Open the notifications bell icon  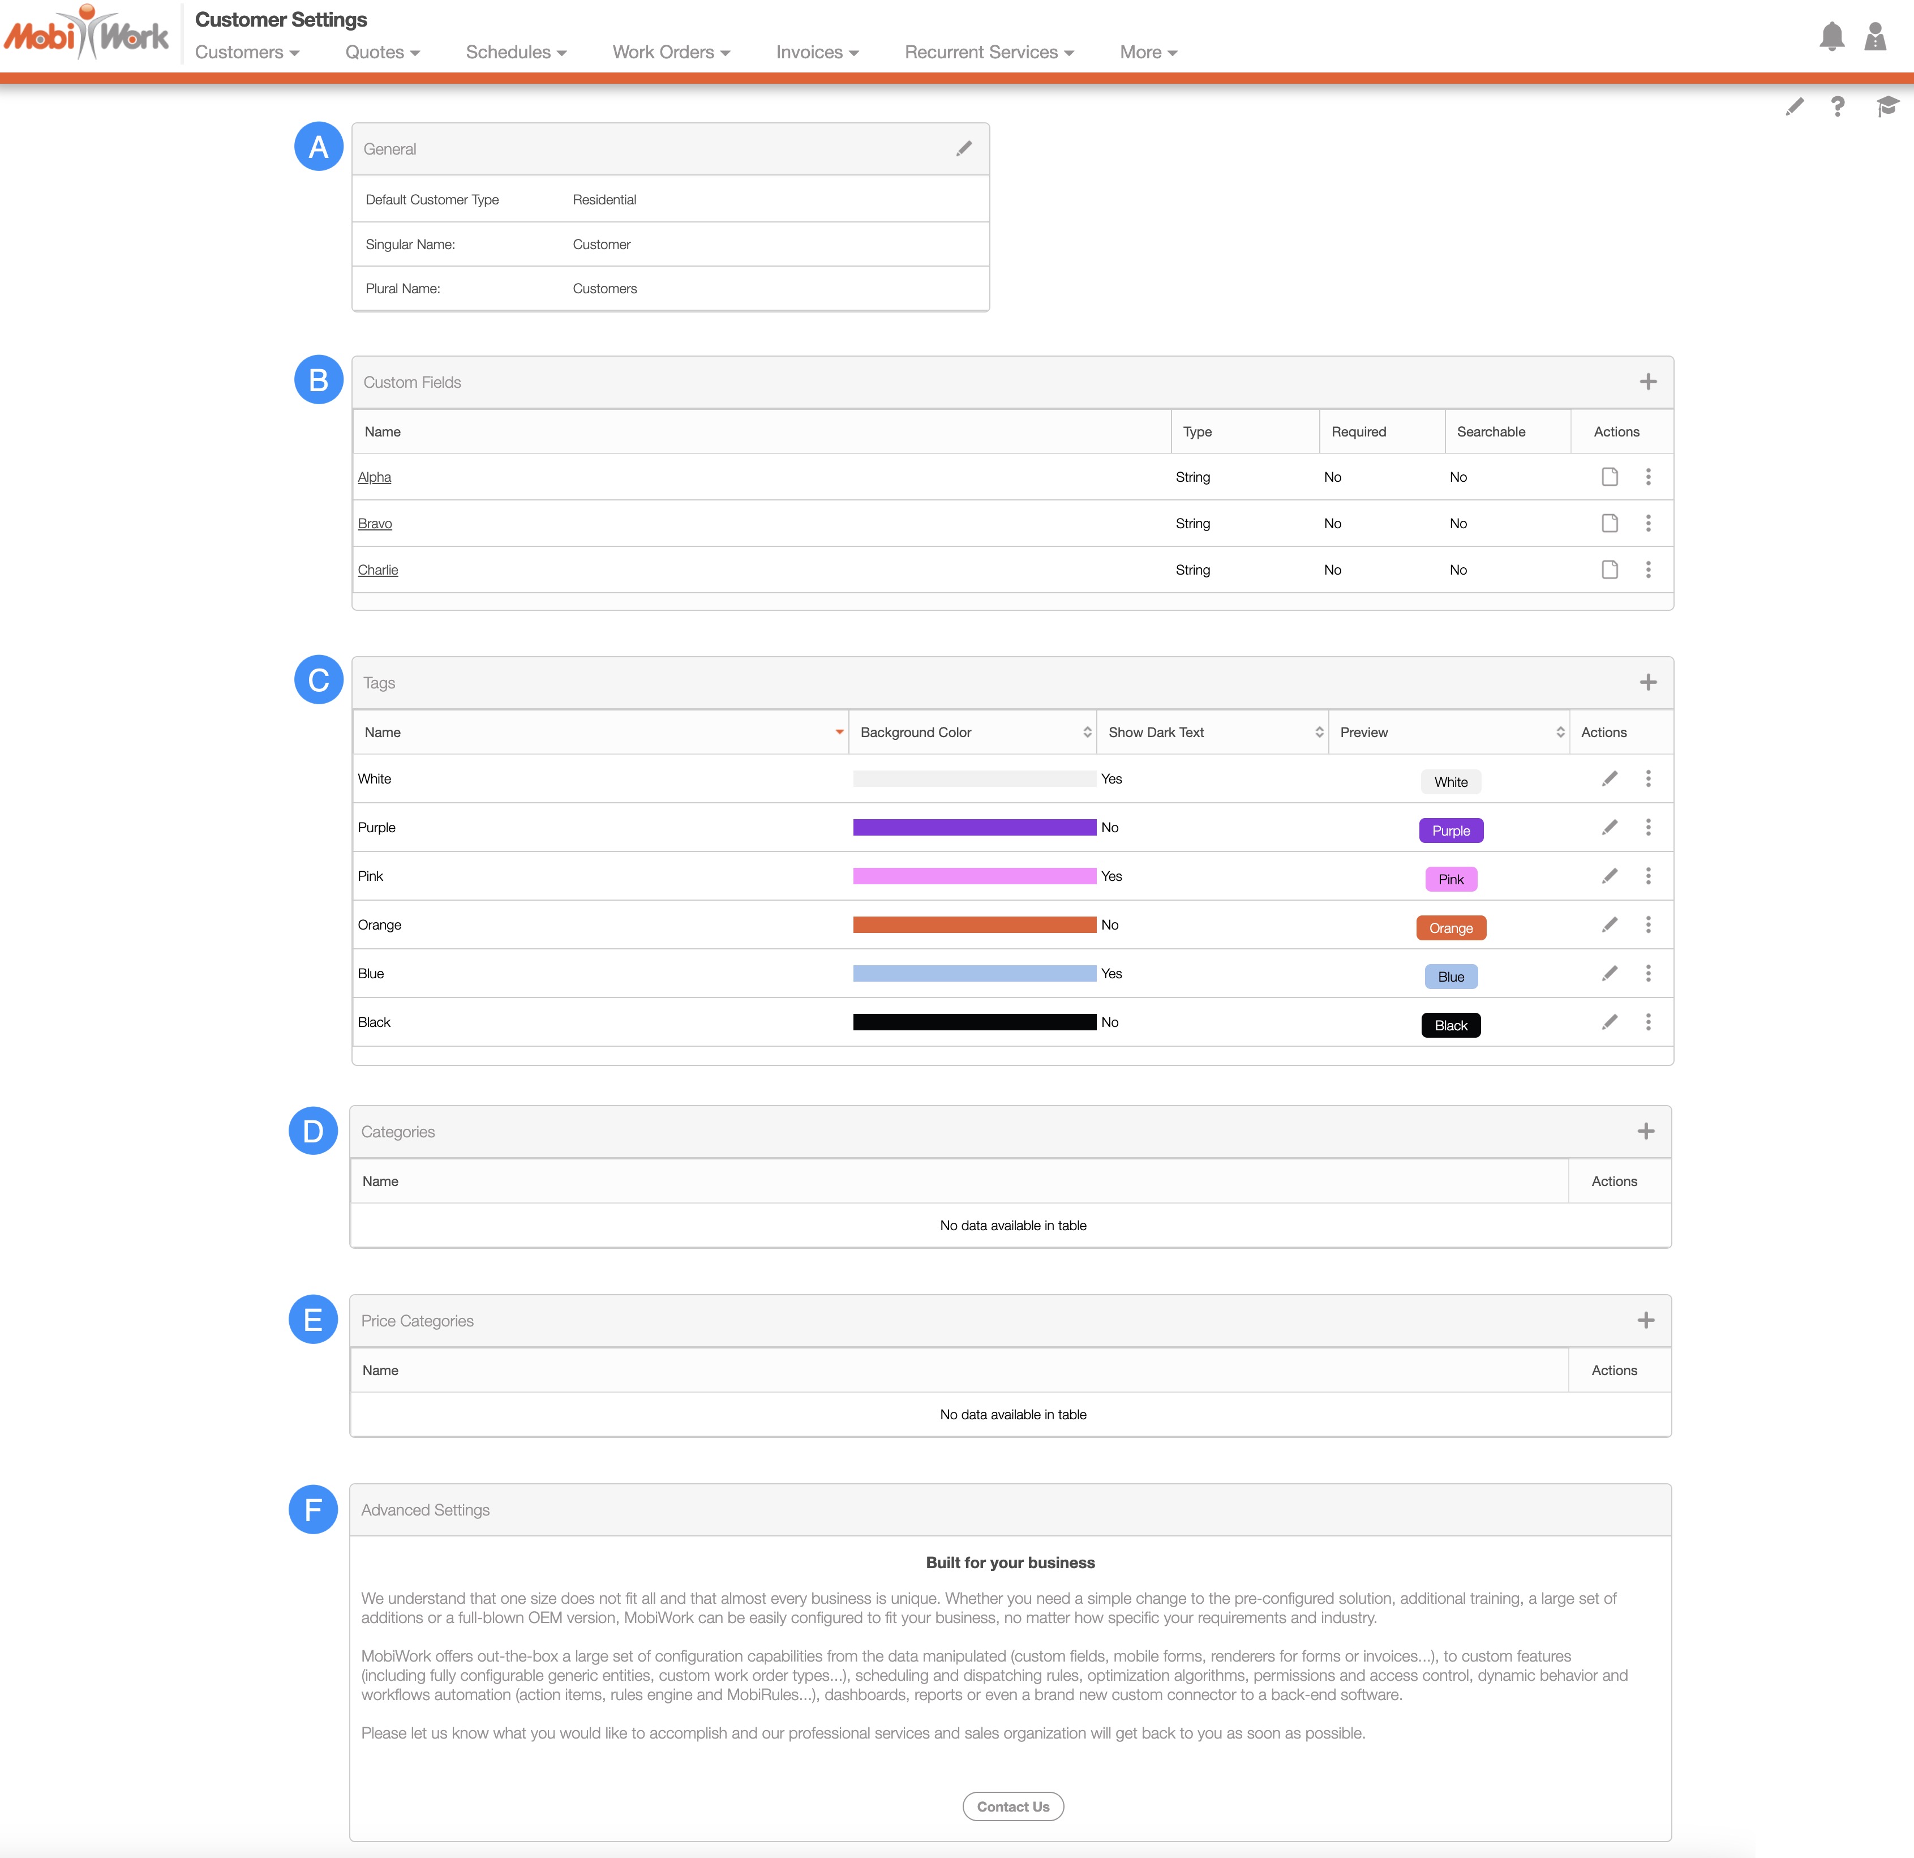pos(1831,37)
